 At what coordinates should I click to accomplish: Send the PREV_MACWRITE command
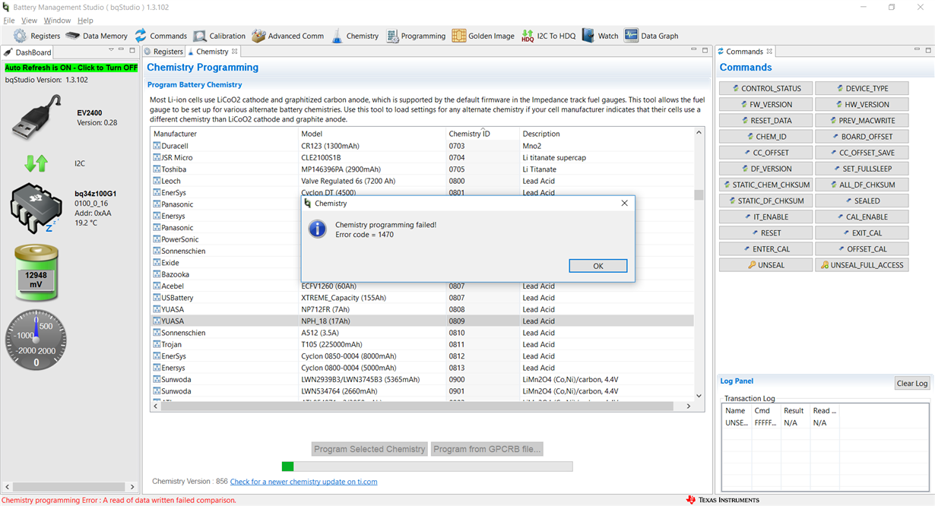pos(861,120)
